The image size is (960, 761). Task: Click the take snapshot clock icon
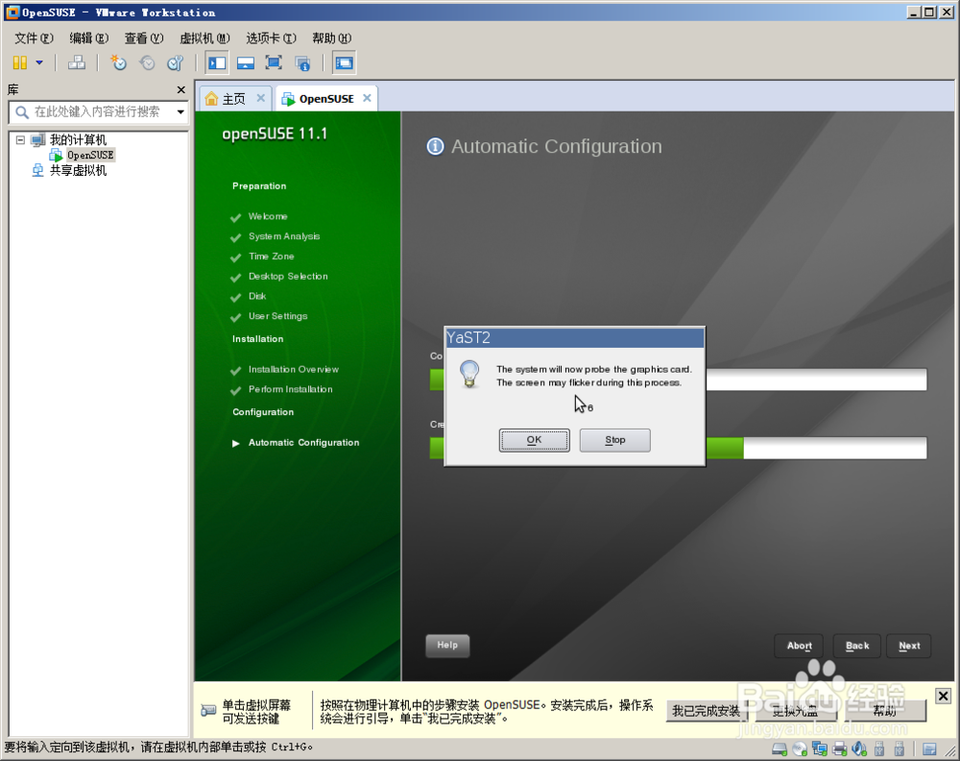118,62
